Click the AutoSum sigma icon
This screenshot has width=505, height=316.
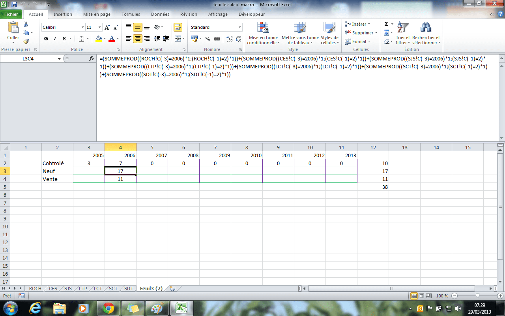pyautogui.click(x=387, y=24)
